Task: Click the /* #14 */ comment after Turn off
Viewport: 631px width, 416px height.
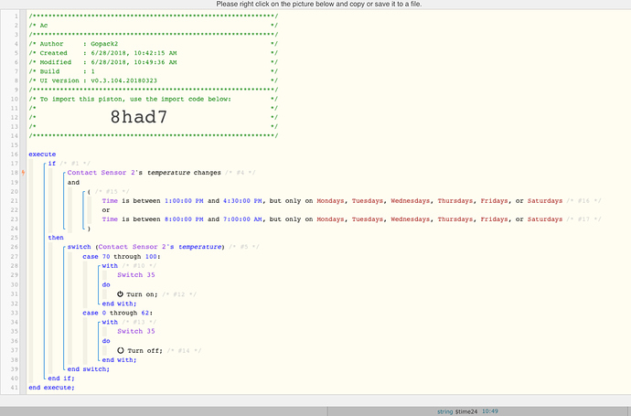Action: [x=184, y=350]
